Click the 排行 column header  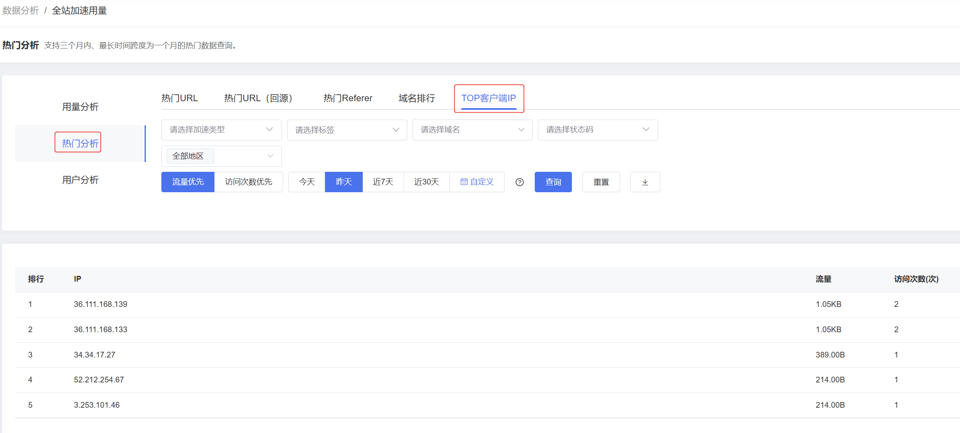coord(36,279)
